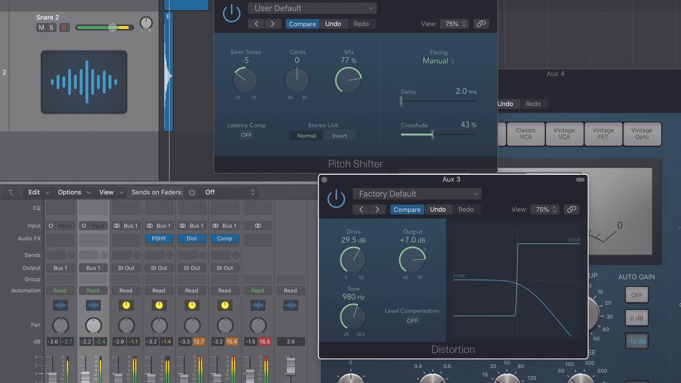Click the link icon in the Pitch Shifter header
Viewport: 681px width, 383px height.
point(481,24)
